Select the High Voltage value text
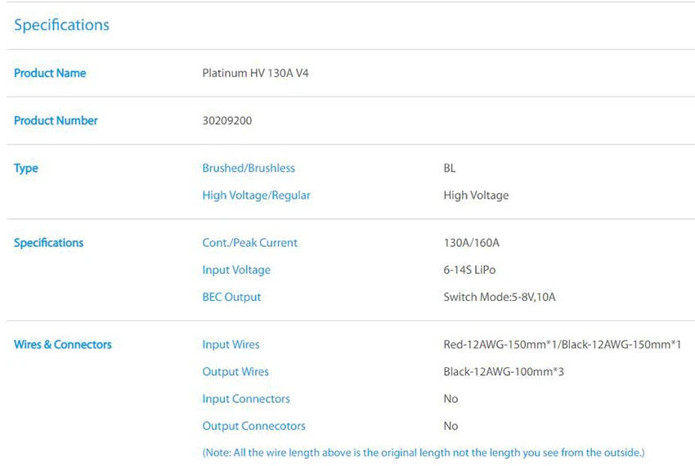695x466 pixels. pyautogui.click(x=476, y=195)
